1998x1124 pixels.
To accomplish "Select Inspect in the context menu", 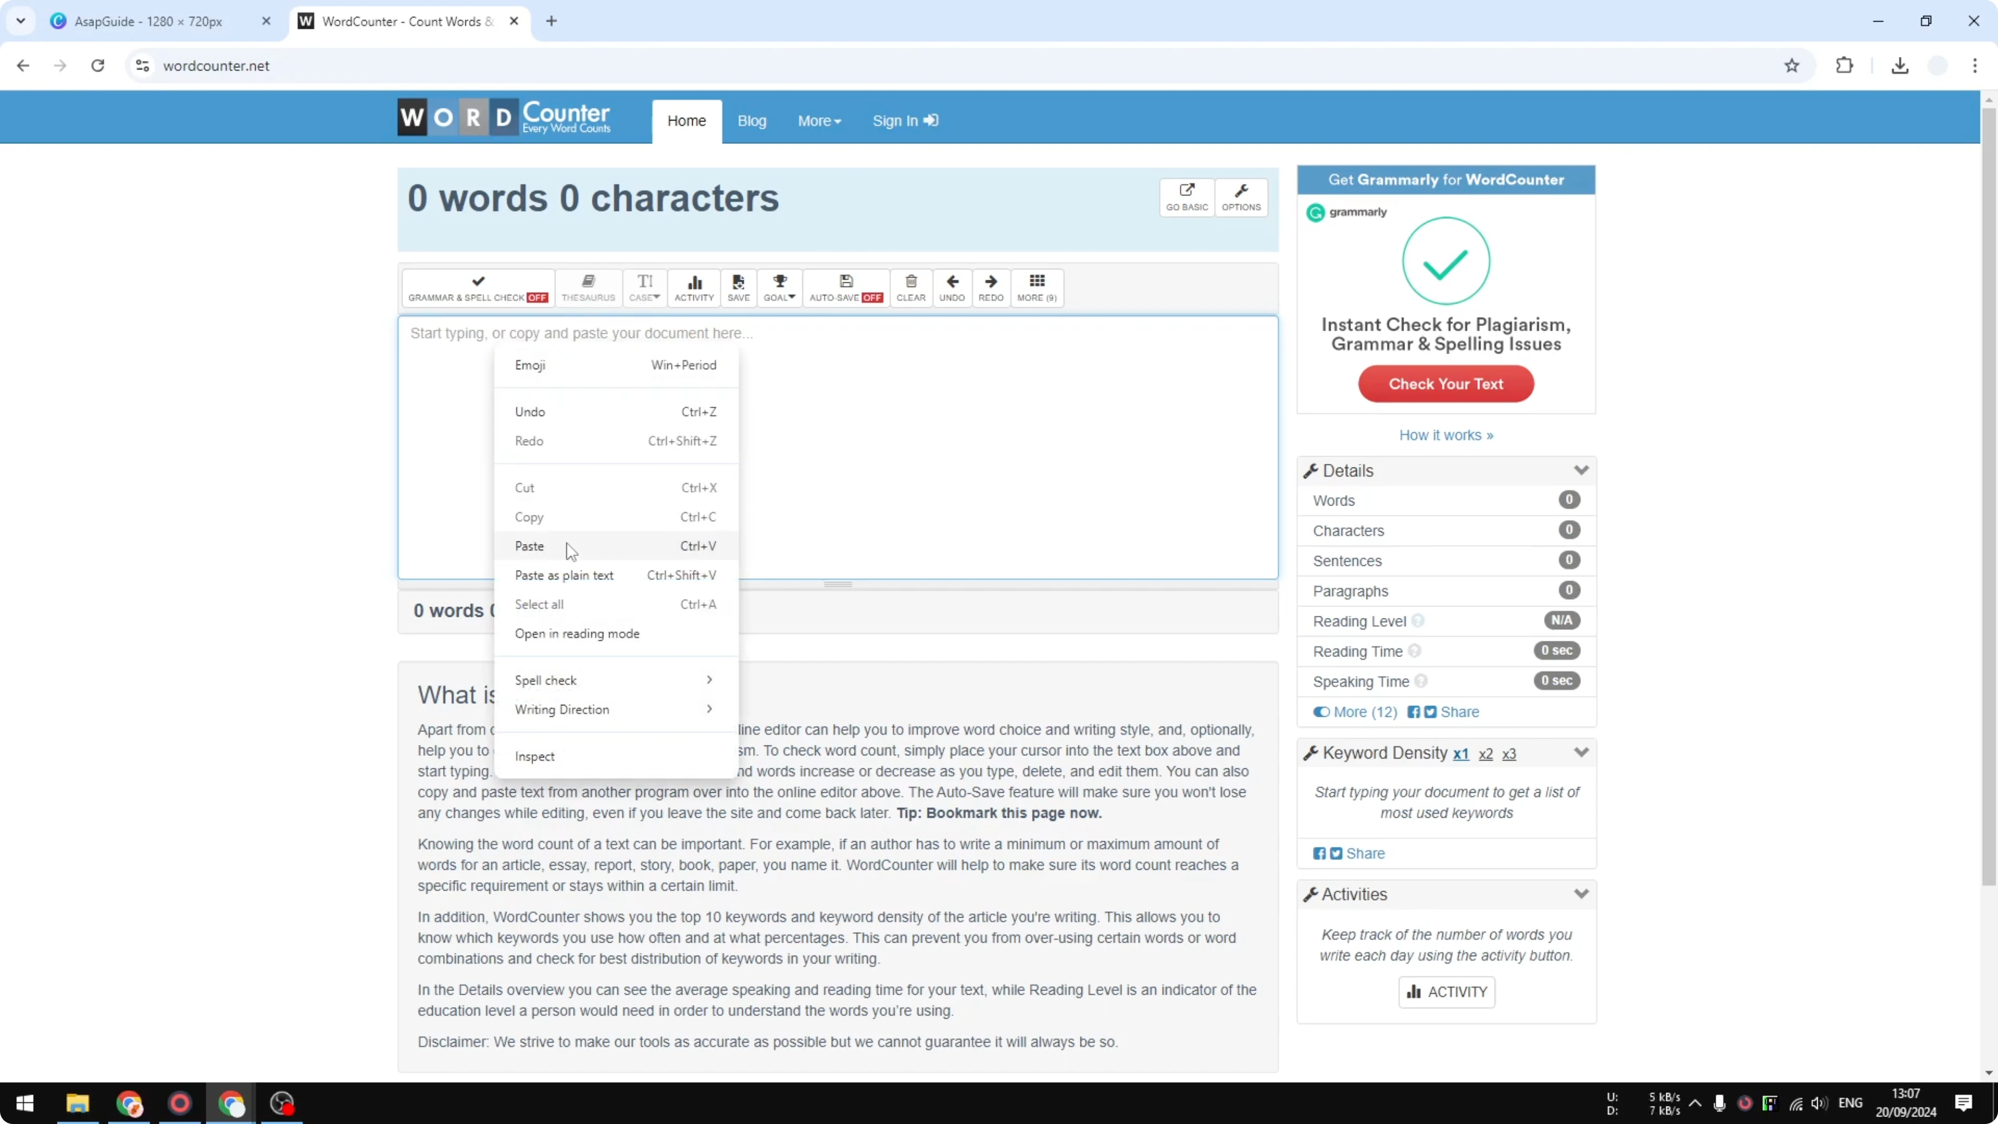I will pyautogui.click(x=616, y=756).
